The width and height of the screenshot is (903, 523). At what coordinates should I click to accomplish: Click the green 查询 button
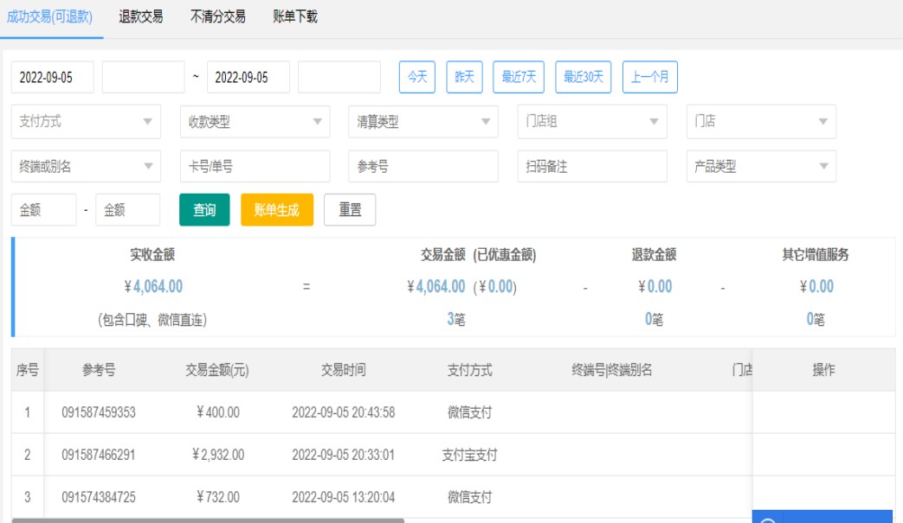[204, 210]
